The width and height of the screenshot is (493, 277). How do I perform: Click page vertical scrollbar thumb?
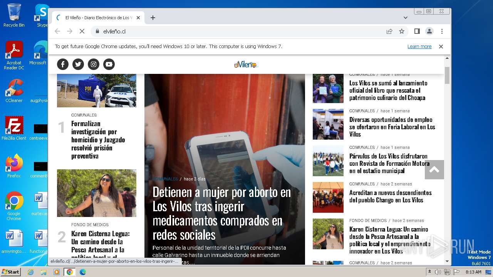tap(447, 75)
